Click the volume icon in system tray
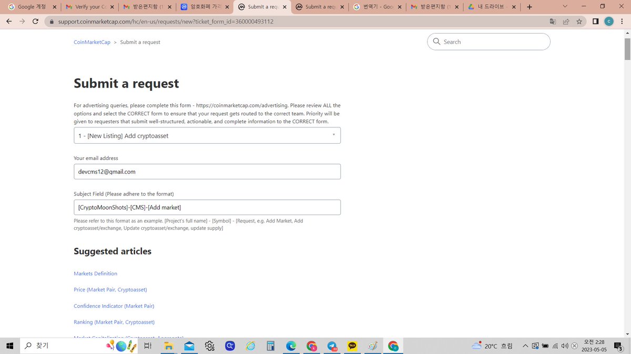 tap(565, 346)
